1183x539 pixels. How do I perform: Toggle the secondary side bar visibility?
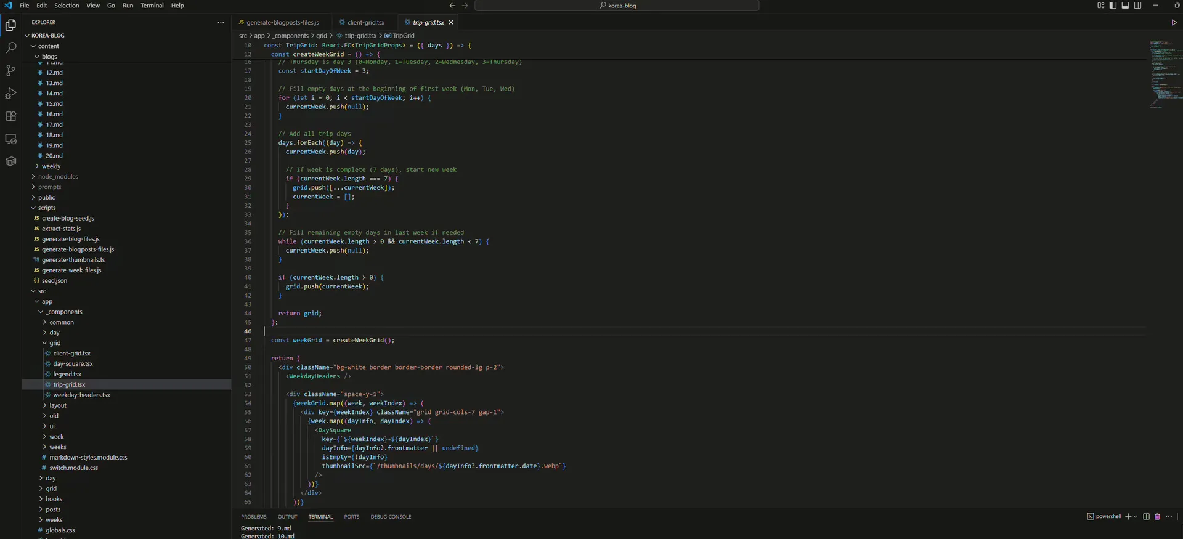click(x=1137, y=6)
